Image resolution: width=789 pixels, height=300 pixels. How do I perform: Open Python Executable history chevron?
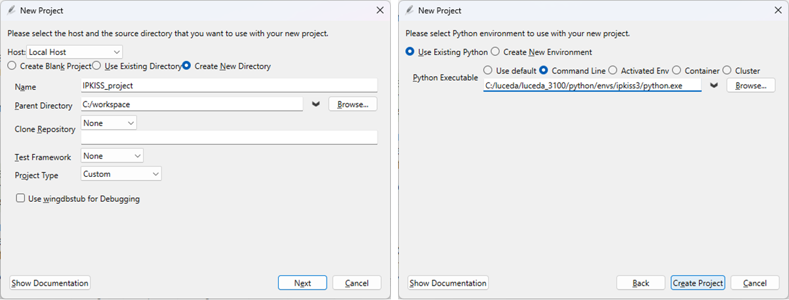[714, 86]
